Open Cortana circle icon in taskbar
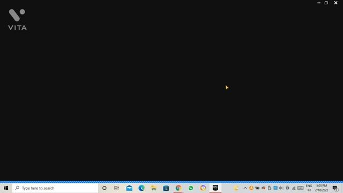 click(105, 188)
